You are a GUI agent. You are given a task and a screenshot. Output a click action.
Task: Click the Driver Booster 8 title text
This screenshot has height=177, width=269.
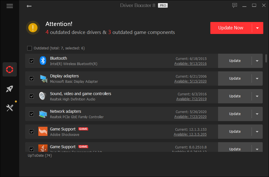[x=138, y=5]
